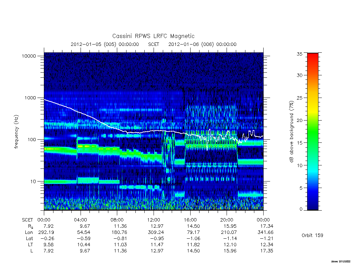Click the 'SCET' label between the header dates
Viewport: 351px width, 263px height.
coord(154,44)
